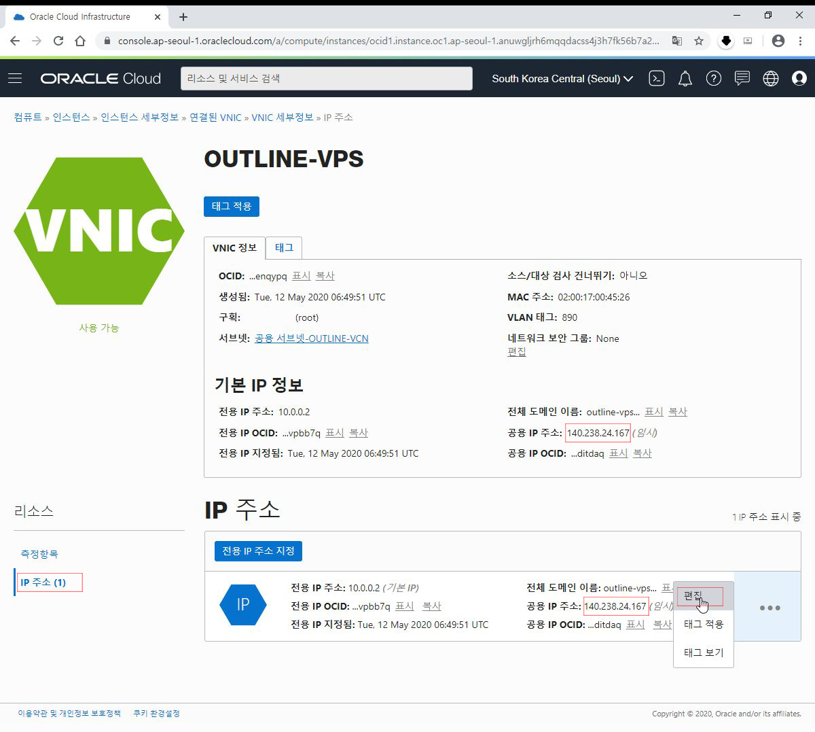Show the 전용 IP OCID in 기본 IP 정보
The image size is (815, 732).
(x=335, y=433)
